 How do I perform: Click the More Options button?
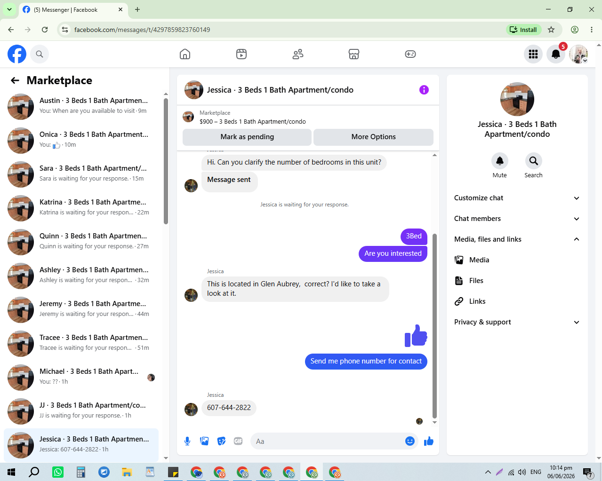pos(373,137)
